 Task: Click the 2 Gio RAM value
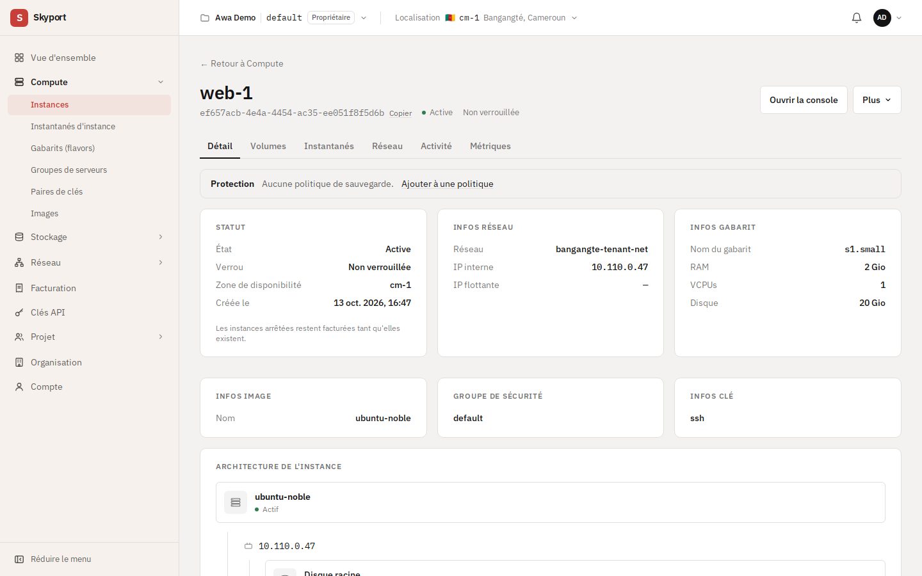click(x=875, y=267)
